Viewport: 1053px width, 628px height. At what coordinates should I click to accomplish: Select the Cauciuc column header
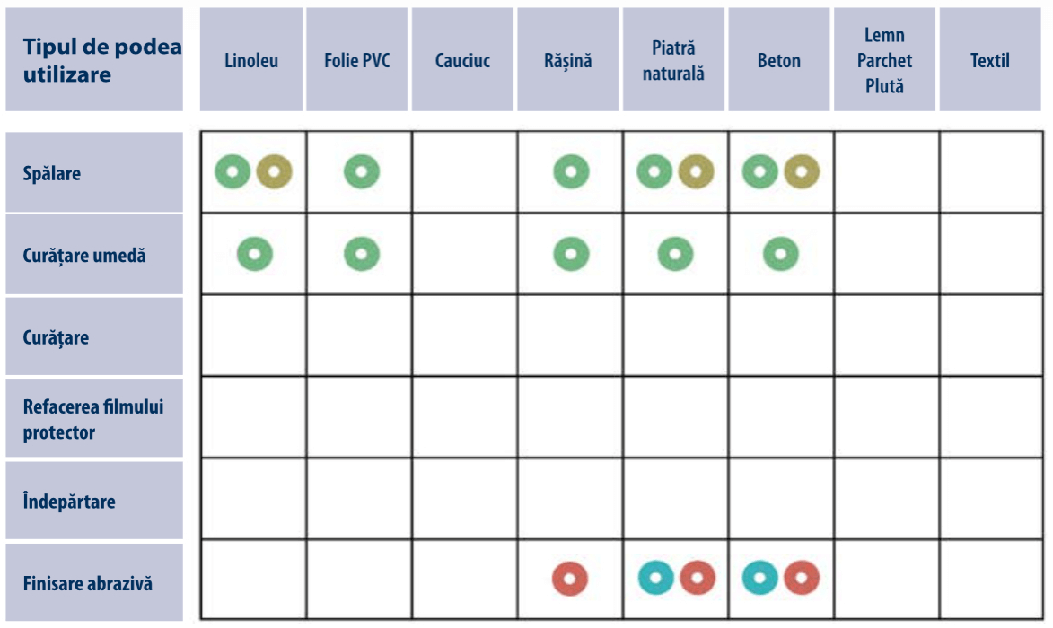(x=461, y=60)
